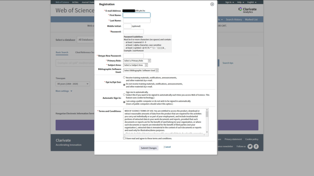The height and width of the screenshot is (176, 314).
Task: Switch to Basic Search tab
Action: (62, 52)
